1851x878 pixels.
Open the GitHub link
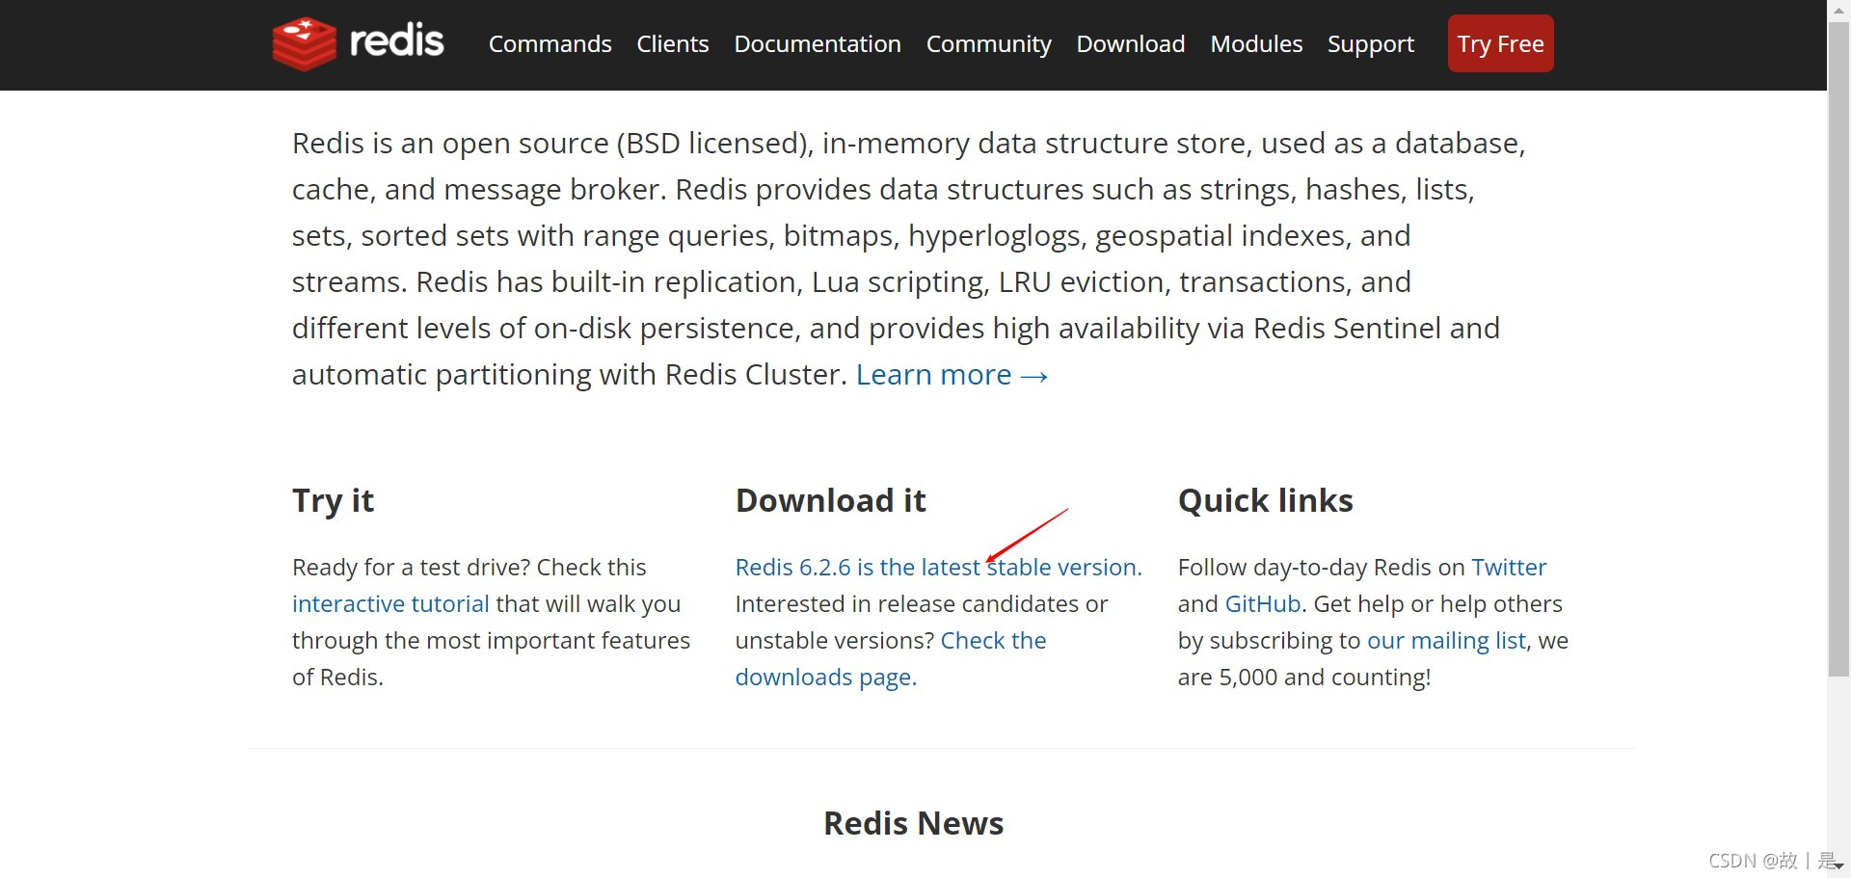1262,604
